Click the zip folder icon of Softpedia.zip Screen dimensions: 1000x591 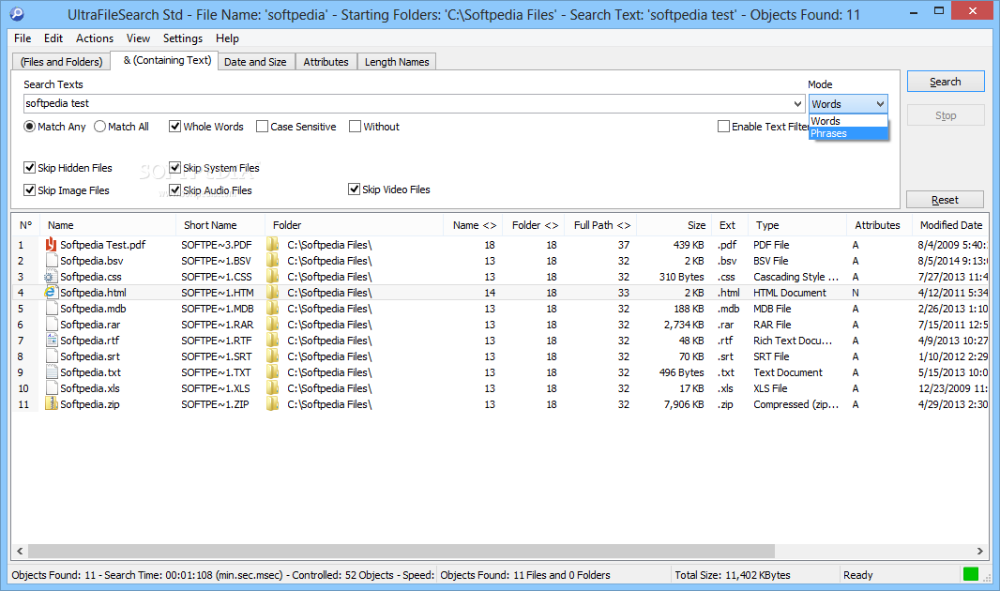pyautogui.click(x=51, y=403)
